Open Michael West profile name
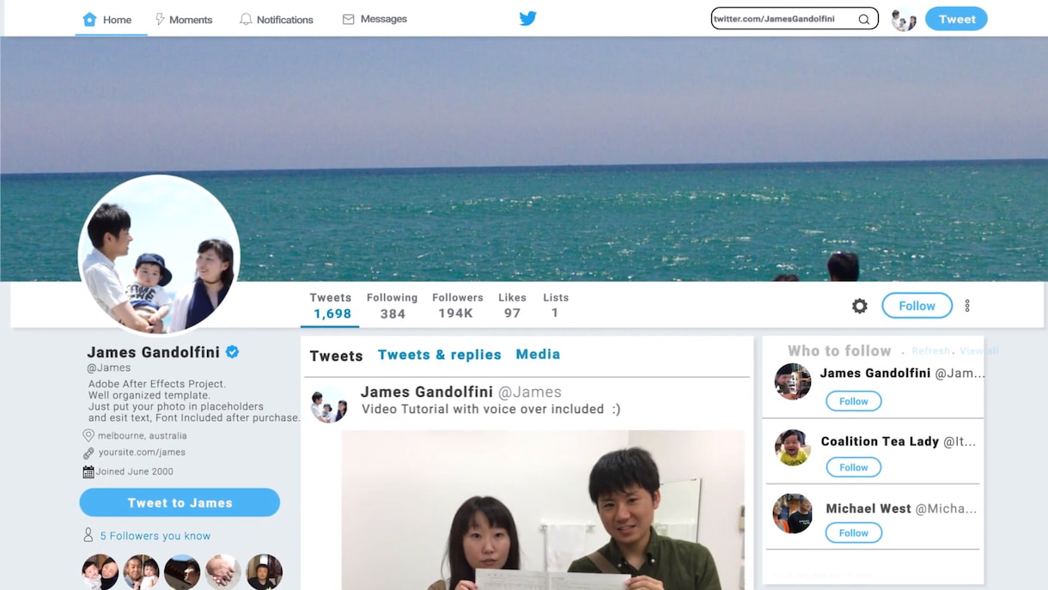 pyautogui.click(x=868, y=508)
